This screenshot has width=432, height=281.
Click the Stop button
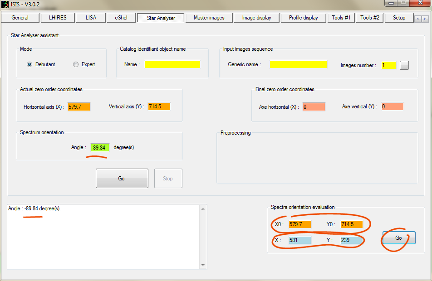[x=168, y=179]
